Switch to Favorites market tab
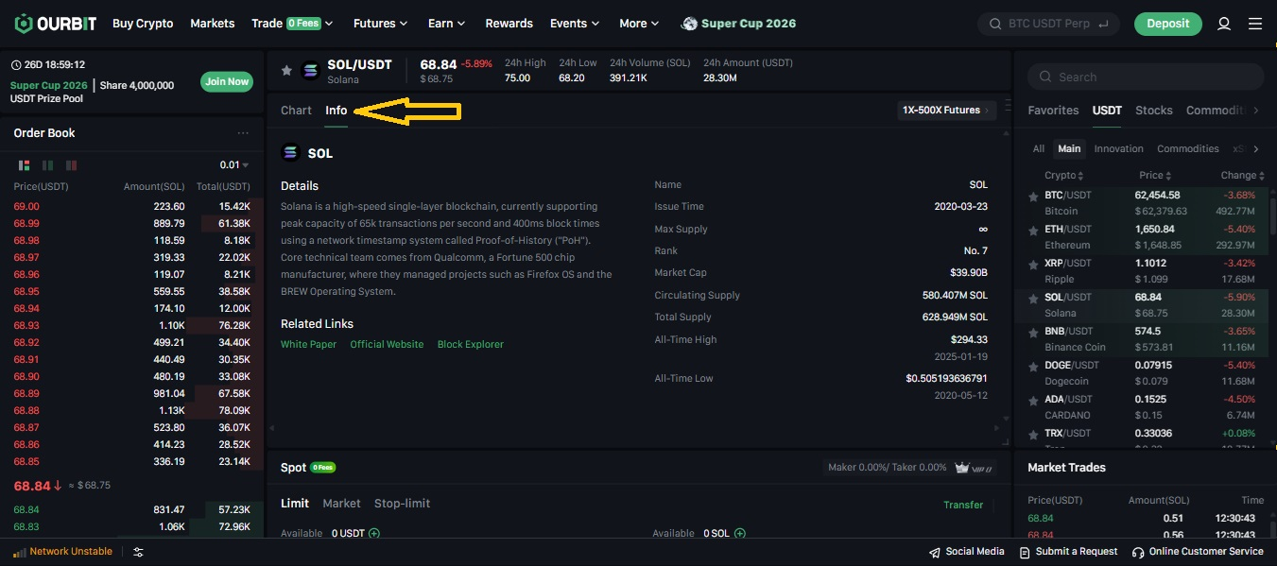This screenshot has height=566, width=1277. 1053,111
